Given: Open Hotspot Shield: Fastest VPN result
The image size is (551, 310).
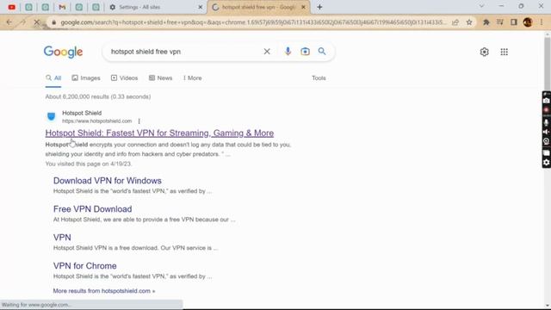Looking at the screenshot, I should [159, 133].
